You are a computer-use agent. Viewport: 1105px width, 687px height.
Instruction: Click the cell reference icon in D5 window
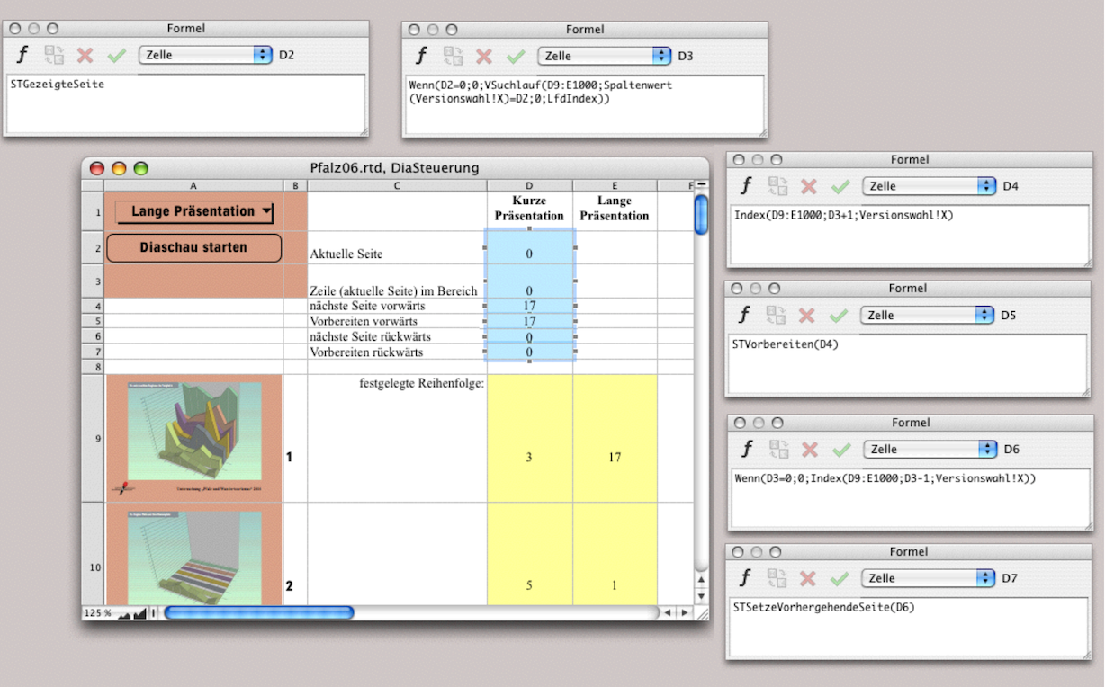coord(777,316)
